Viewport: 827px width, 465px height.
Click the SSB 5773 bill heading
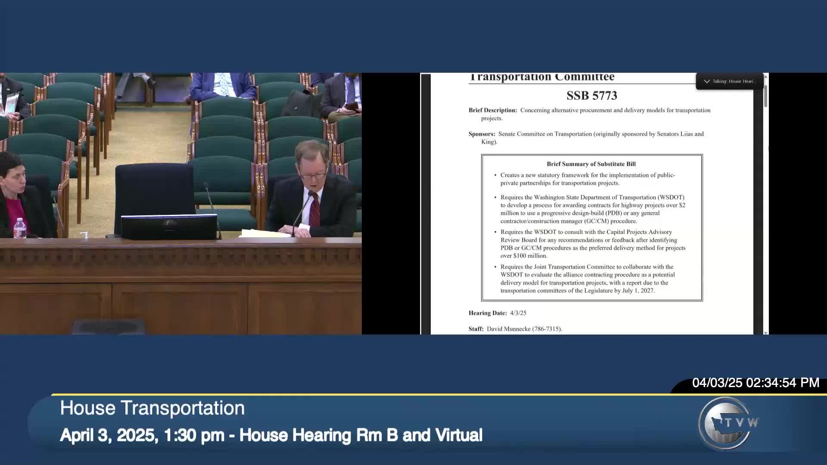591,96
